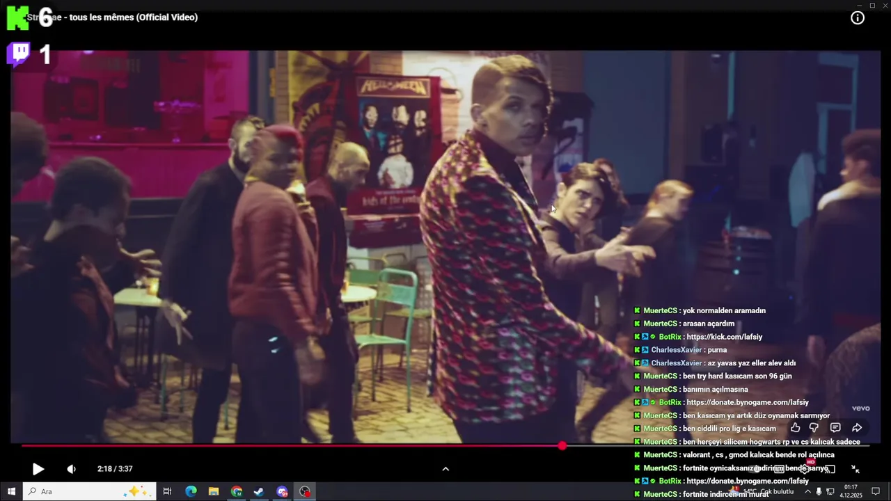Show hidden system tray icons
The image size is (891, 501).
coord(807,491)
